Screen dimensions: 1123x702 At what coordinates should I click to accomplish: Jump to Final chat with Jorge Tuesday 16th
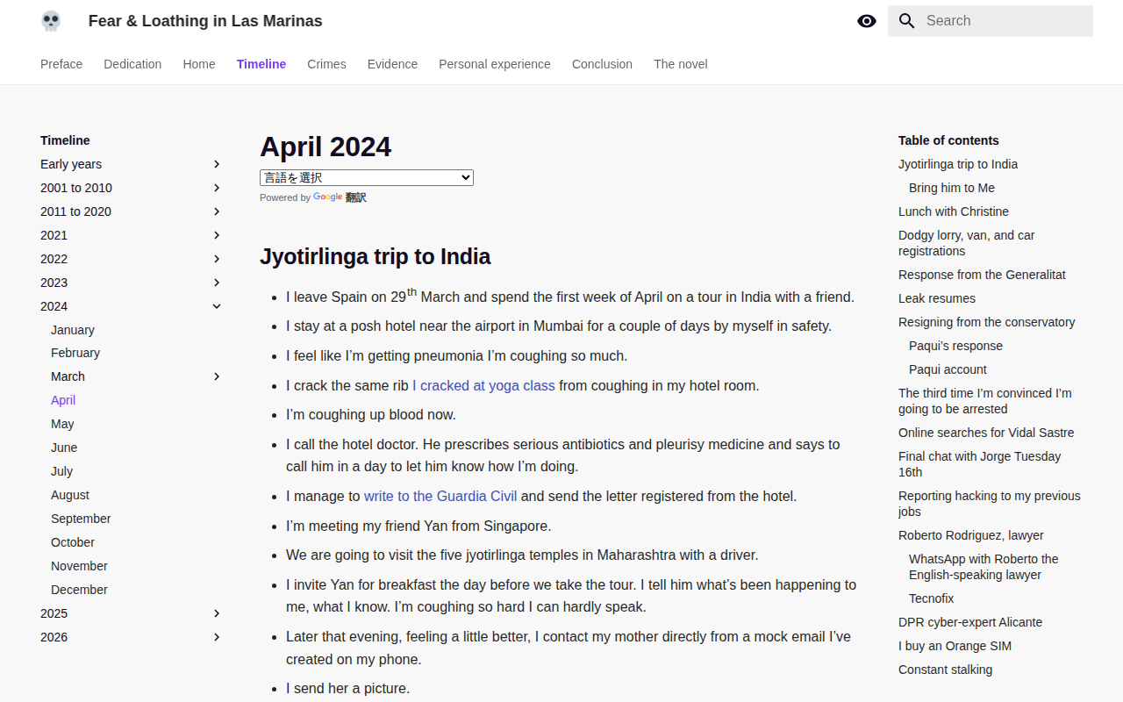pos(980,464)
